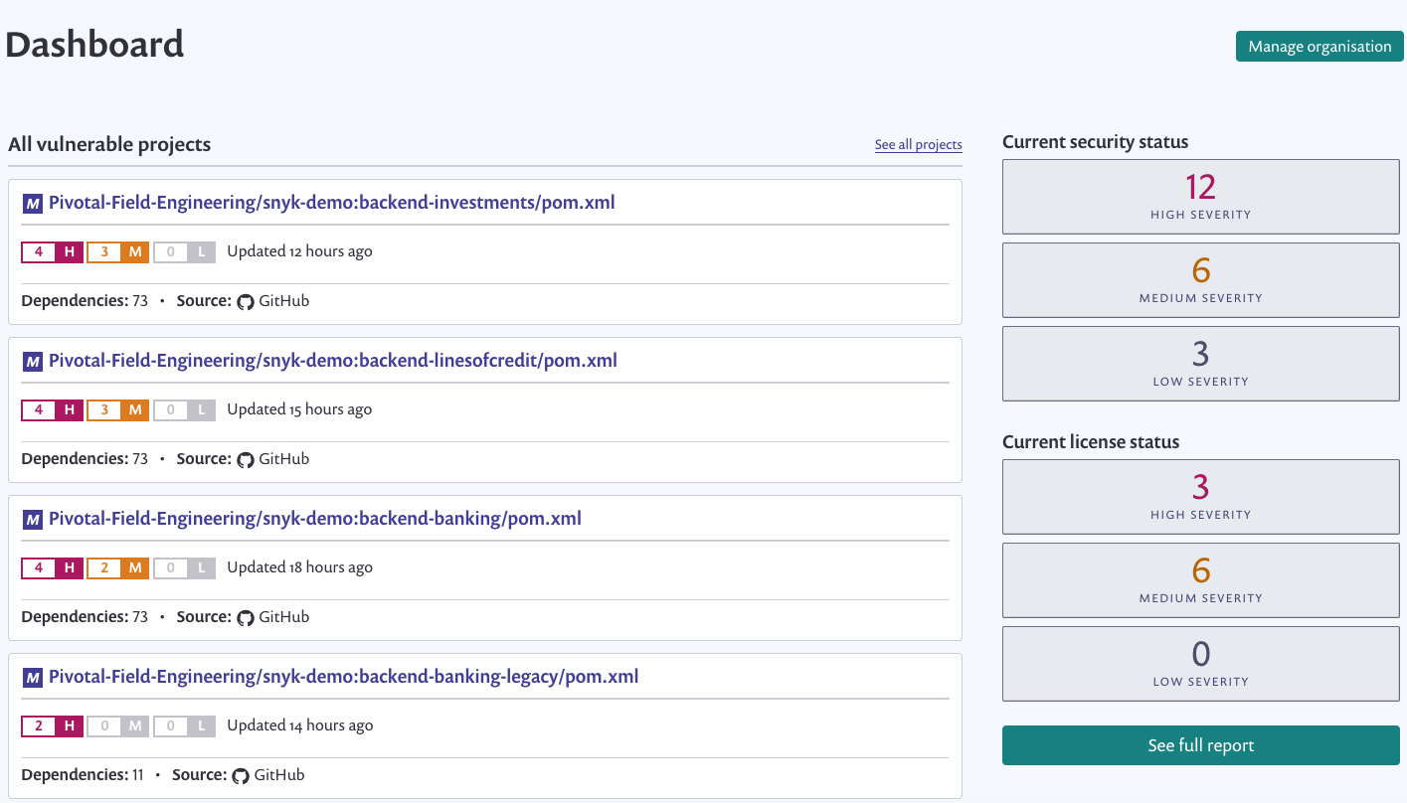Click Maven icon beside backend-banking/pom.xml project
Image resolution: width=1407 pixels, height=803 pixels.
click(x=33, y=520)
